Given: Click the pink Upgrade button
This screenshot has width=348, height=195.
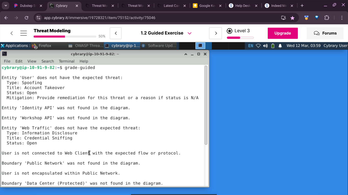Looking at the screenshot, I should coord(283,33).
